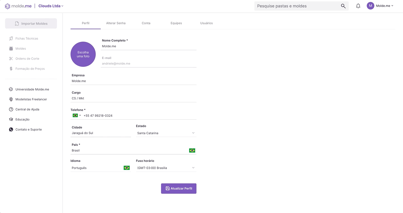Click the search magnifier icon
403x213 pixels.
coord(343,6)
